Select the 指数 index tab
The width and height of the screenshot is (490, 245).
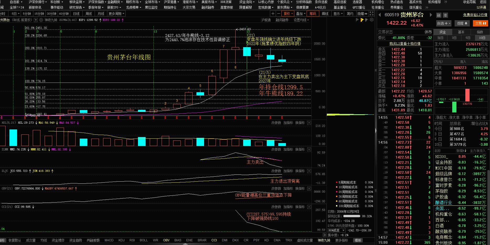[x=480, y=32]
